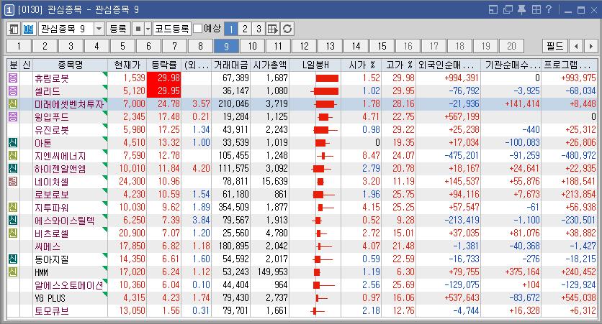The height and width of the screenshot is (324, 602).
Task: Click the L일봉H column header
Action: click(x=315, y=65)
